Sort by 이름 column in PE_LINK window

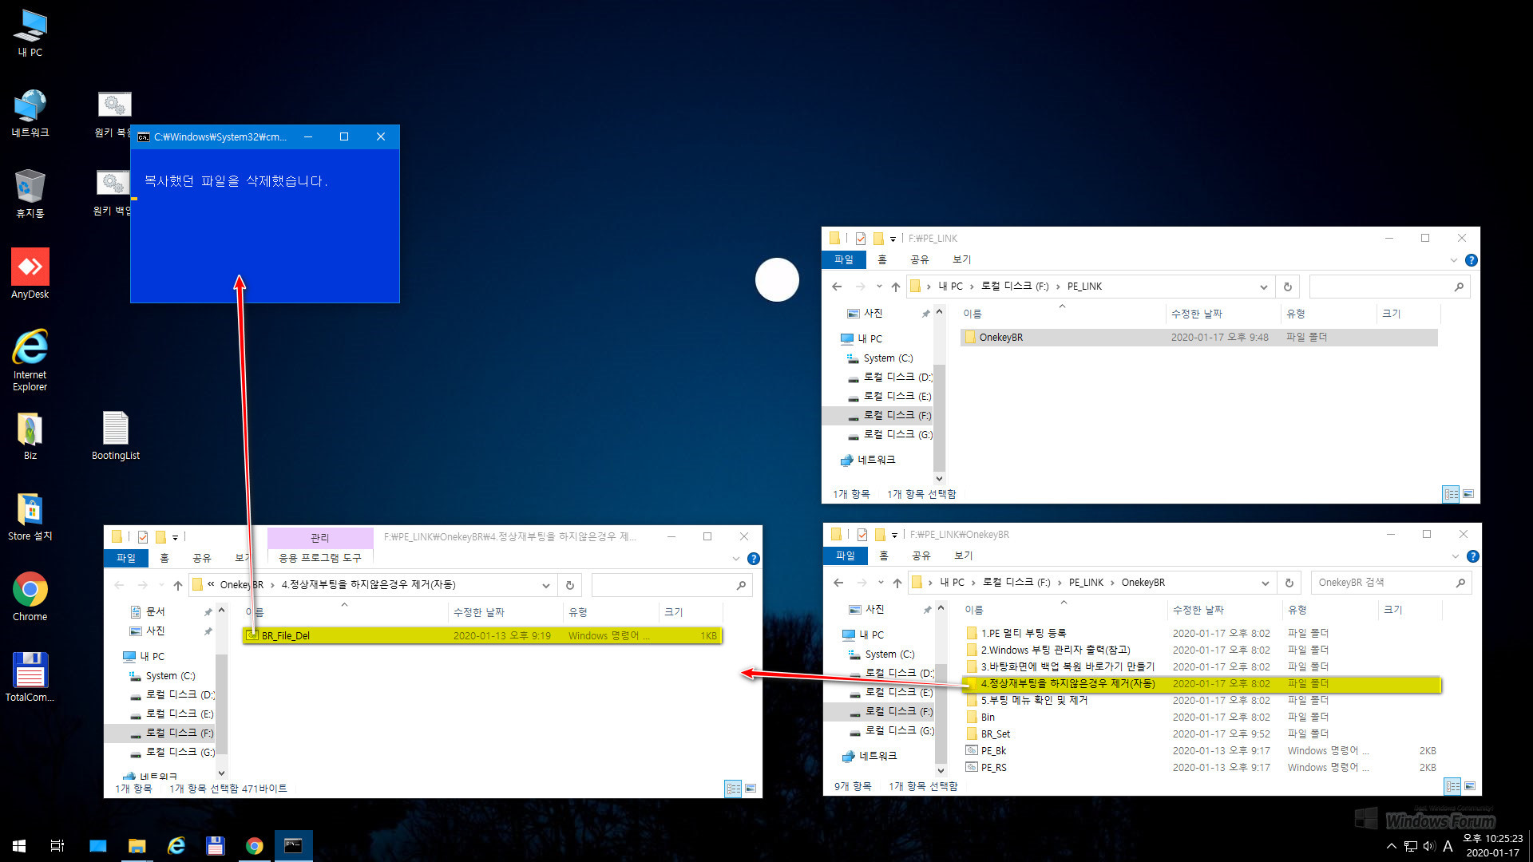click(972, 314)
